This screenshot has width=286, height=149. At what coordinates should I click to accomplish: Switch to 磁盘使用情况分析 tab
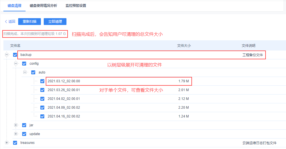[x=43, y=6]
